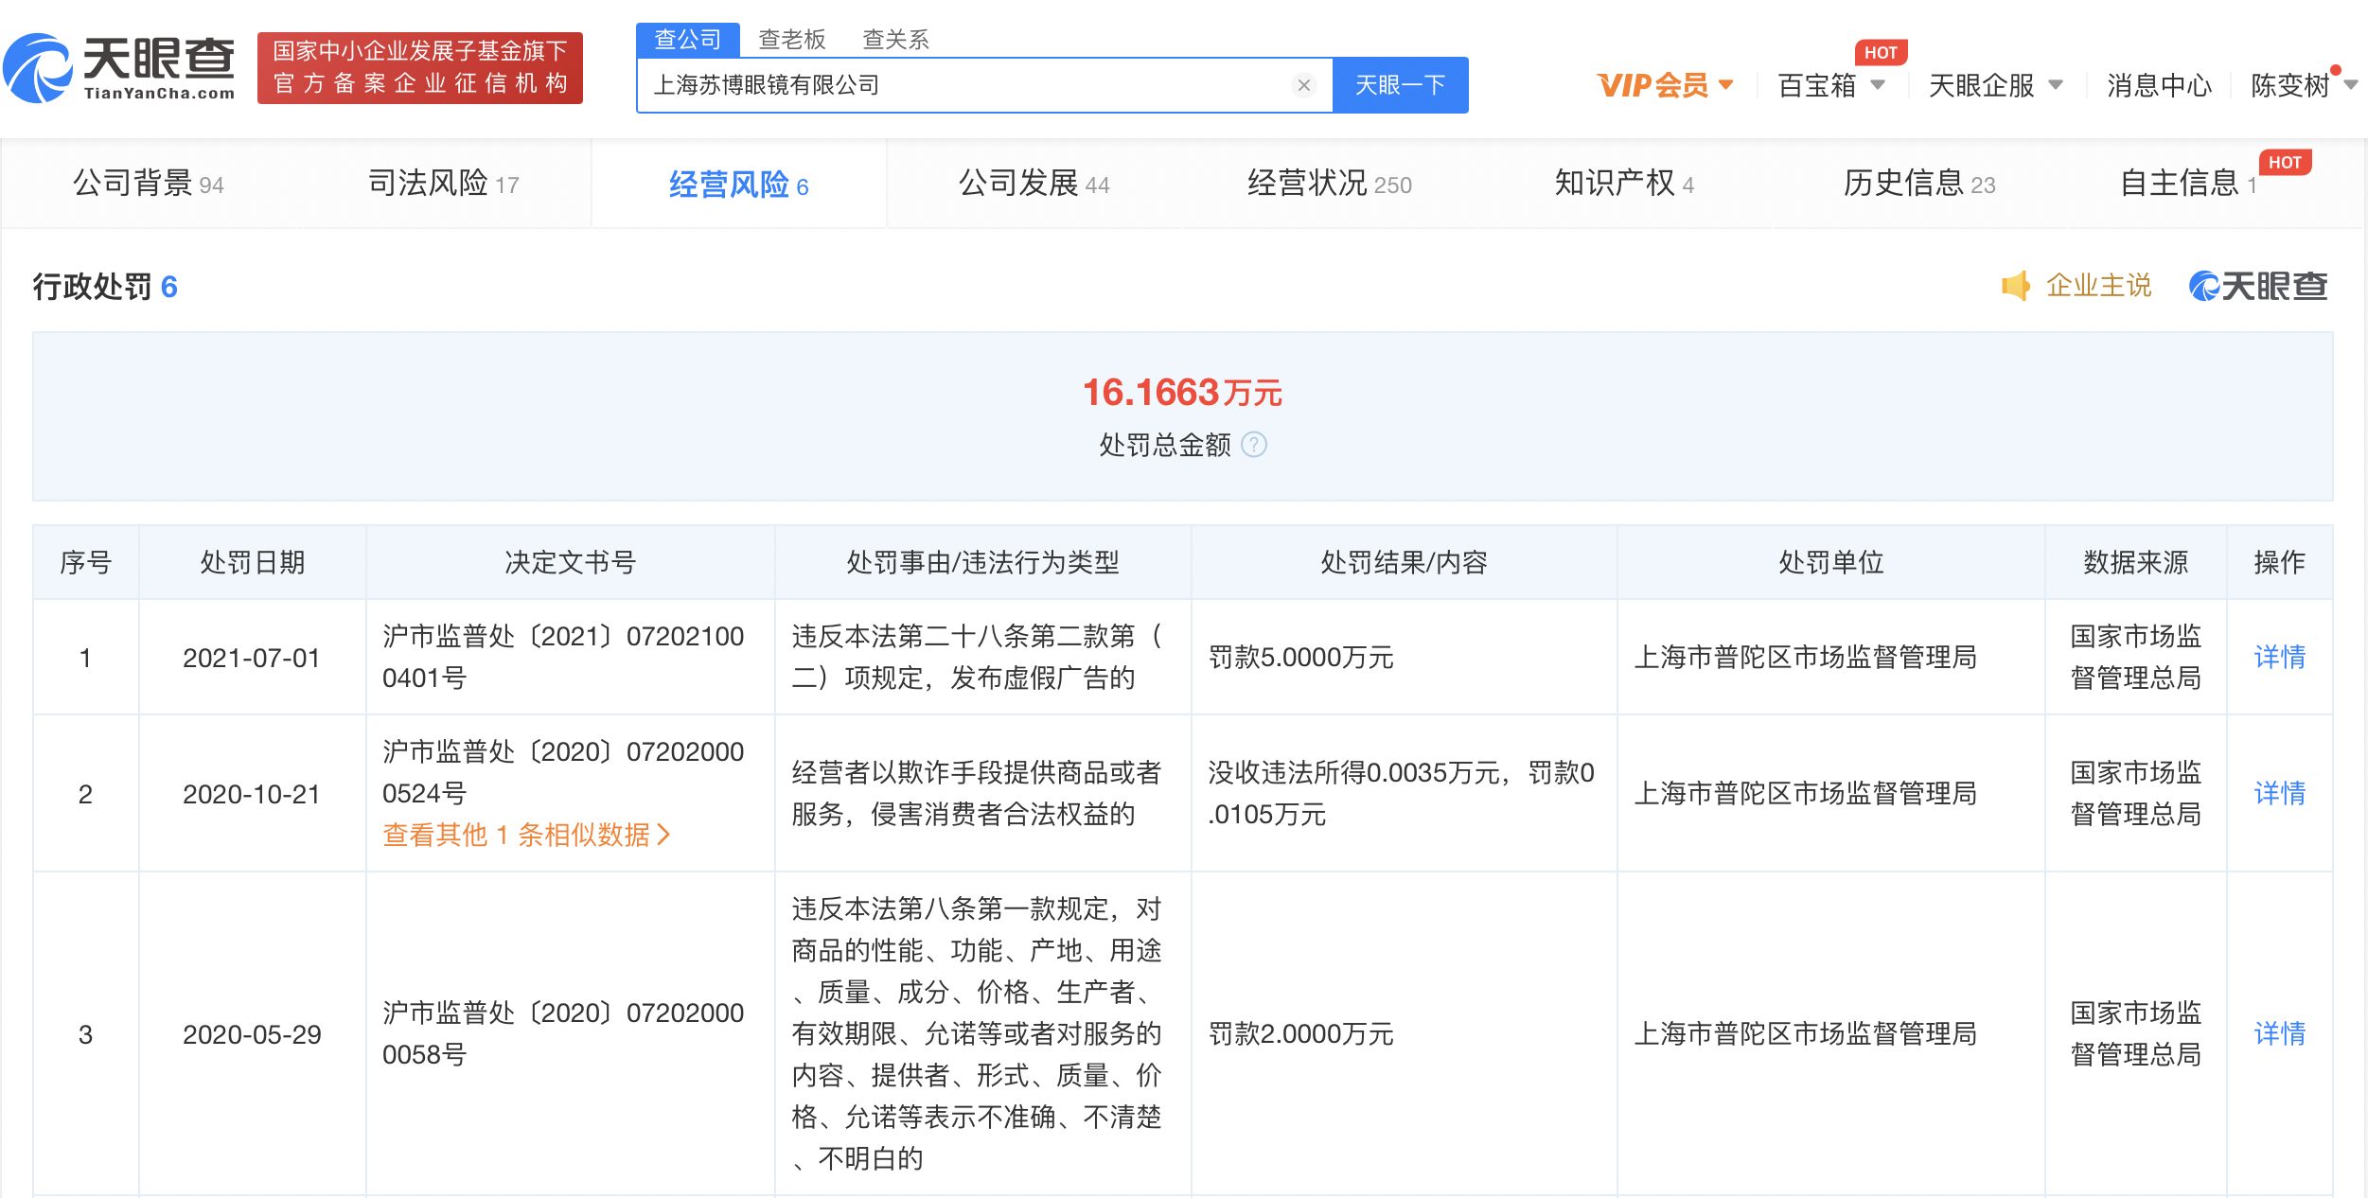Open 详情 for the 2021-07-01 penalty
The image size is (2368, 1198).
click(2279, 657)
